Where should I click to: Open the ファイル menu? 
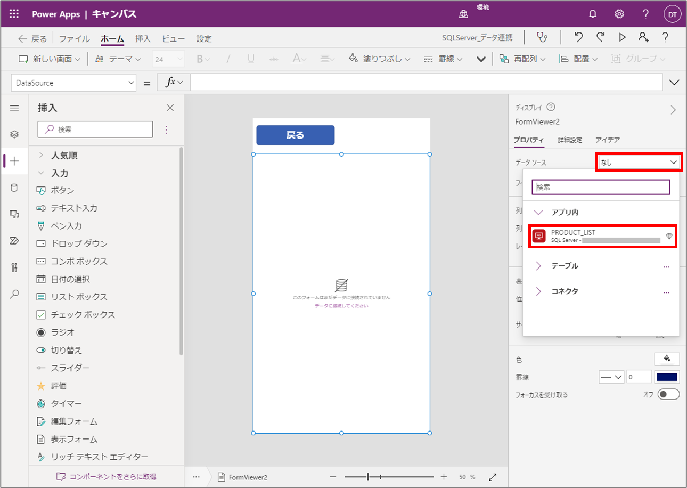[74, 39]
